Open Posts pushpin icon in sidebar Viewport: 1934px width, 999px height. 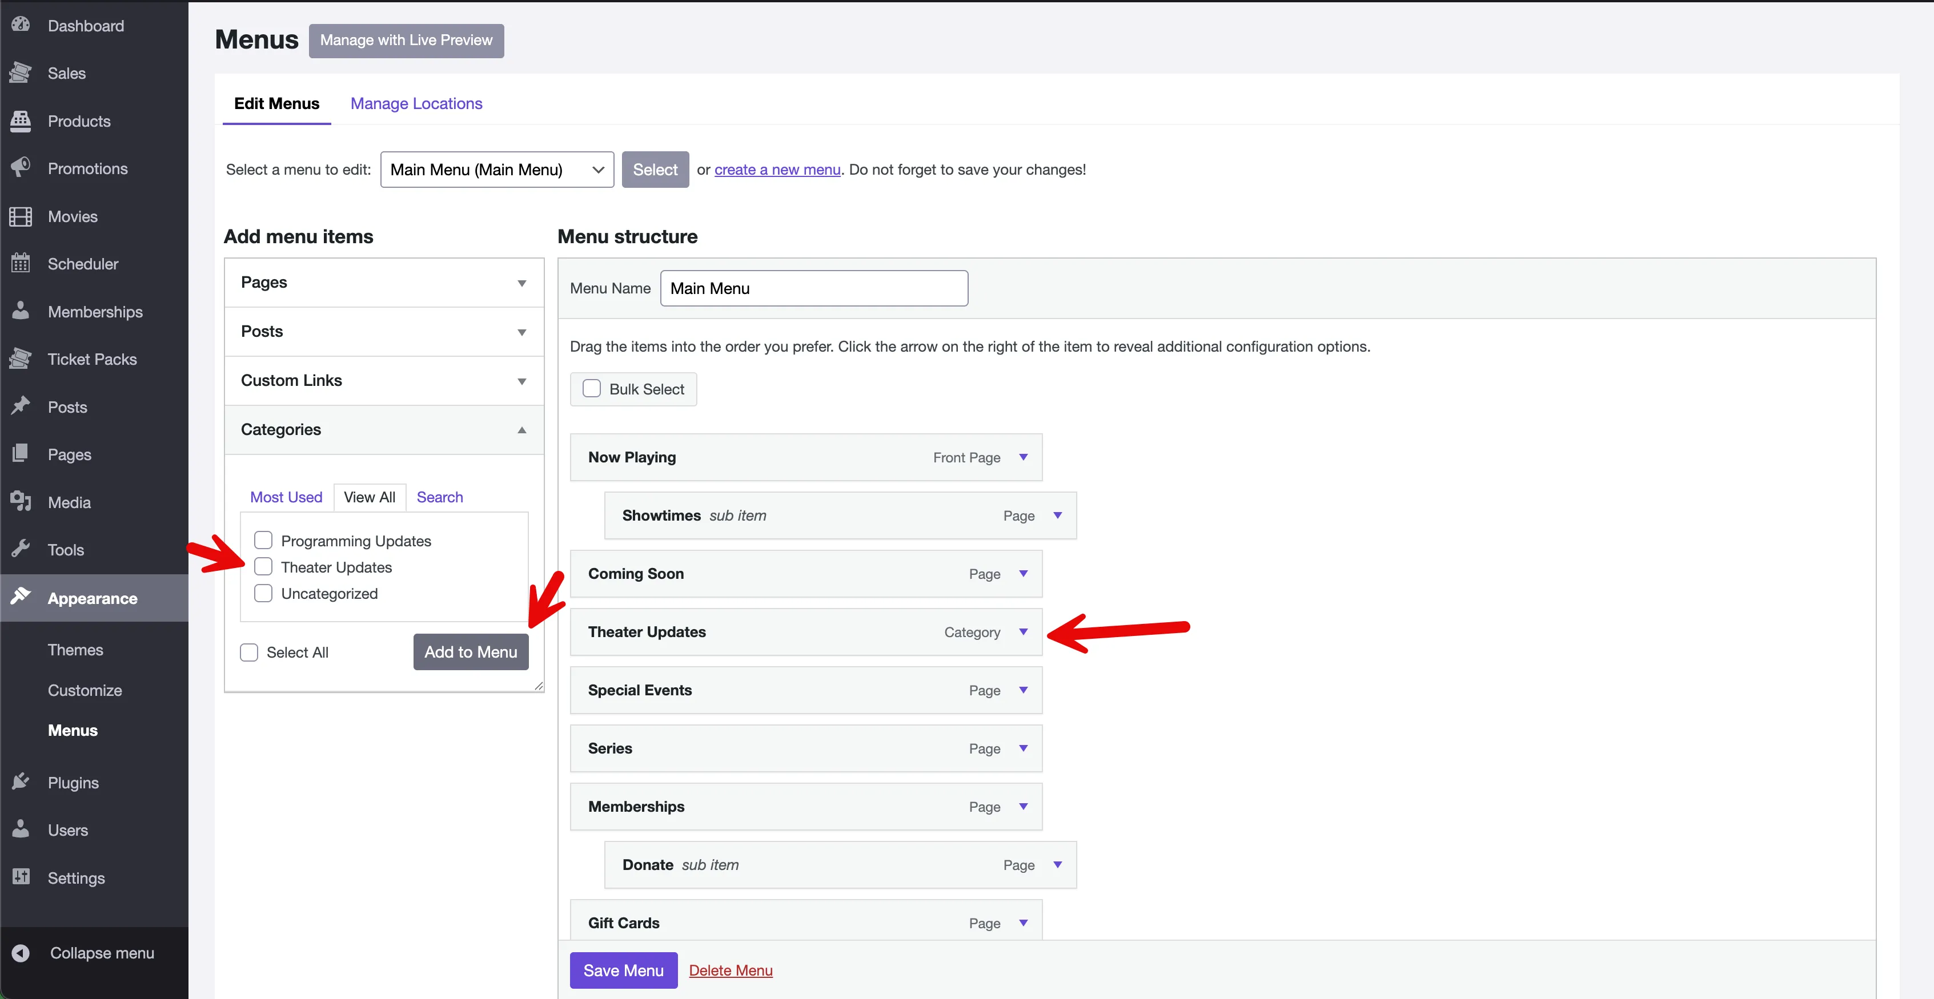point(21,406)
